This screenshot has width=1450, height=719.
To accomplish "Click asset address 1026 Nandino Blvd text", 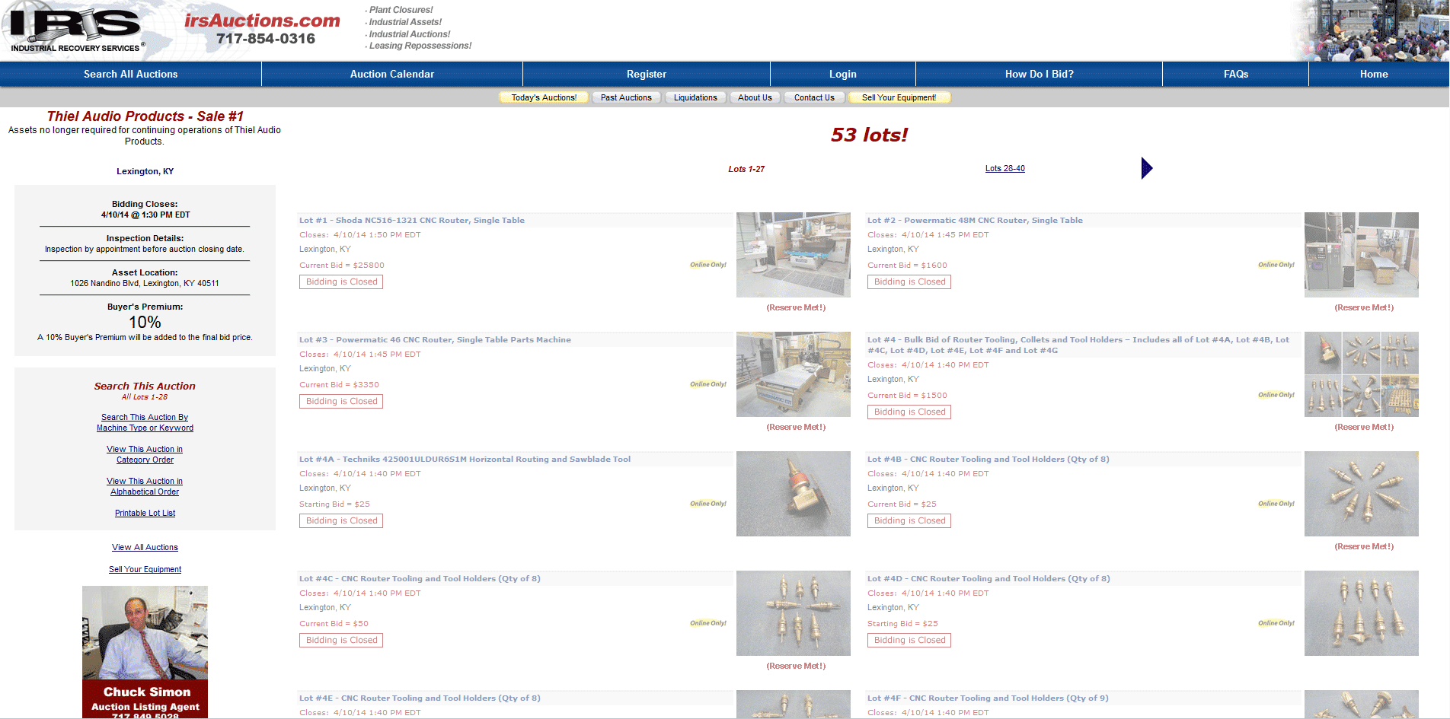I will coord(145,283).
